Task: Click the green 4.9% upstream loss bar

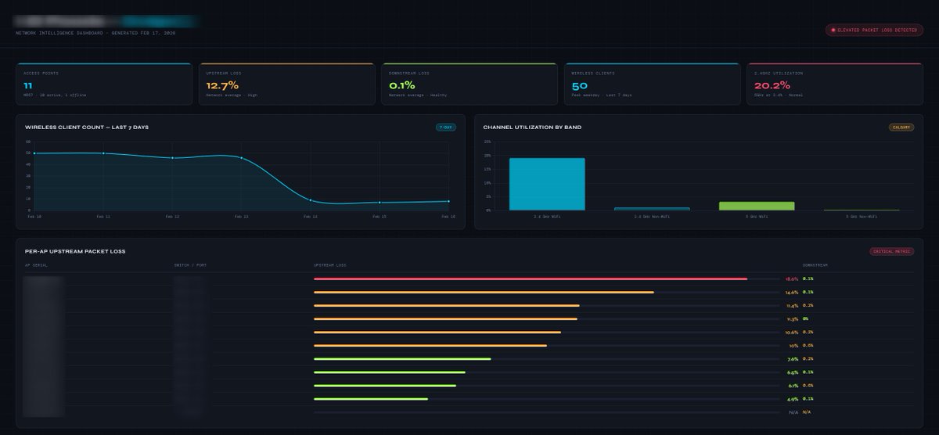Action: point(371,399)
